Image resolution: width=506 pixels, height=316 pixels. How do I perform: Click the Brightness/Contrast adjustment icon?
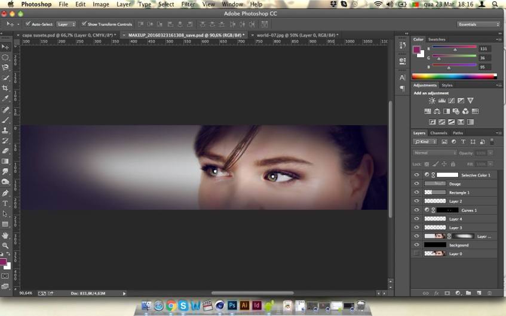432,101
